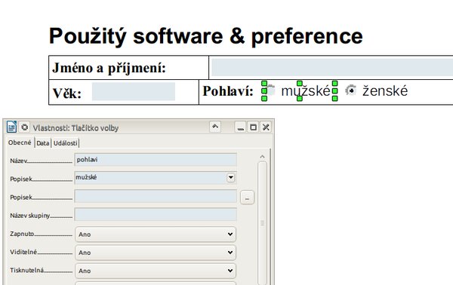Click the roll-up arrow button in titlebar
This screenshot has height=285, width=453.
click(x=215, y=127)
